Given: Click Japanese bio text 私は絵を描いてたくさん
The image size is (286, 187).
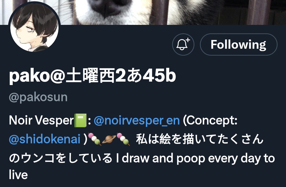Looking at the screenshot, I should tap(200, 139).
